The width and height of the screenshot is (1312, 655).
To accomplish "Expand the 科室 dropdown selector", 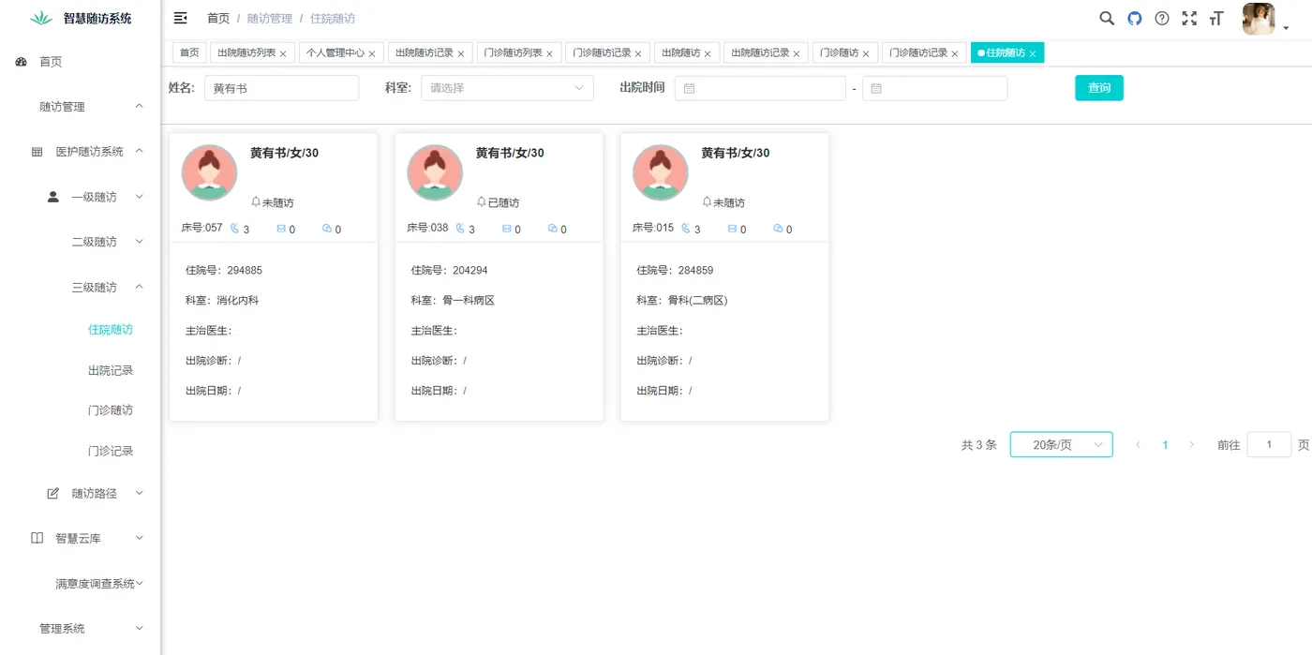I will [x=506, y=87].
